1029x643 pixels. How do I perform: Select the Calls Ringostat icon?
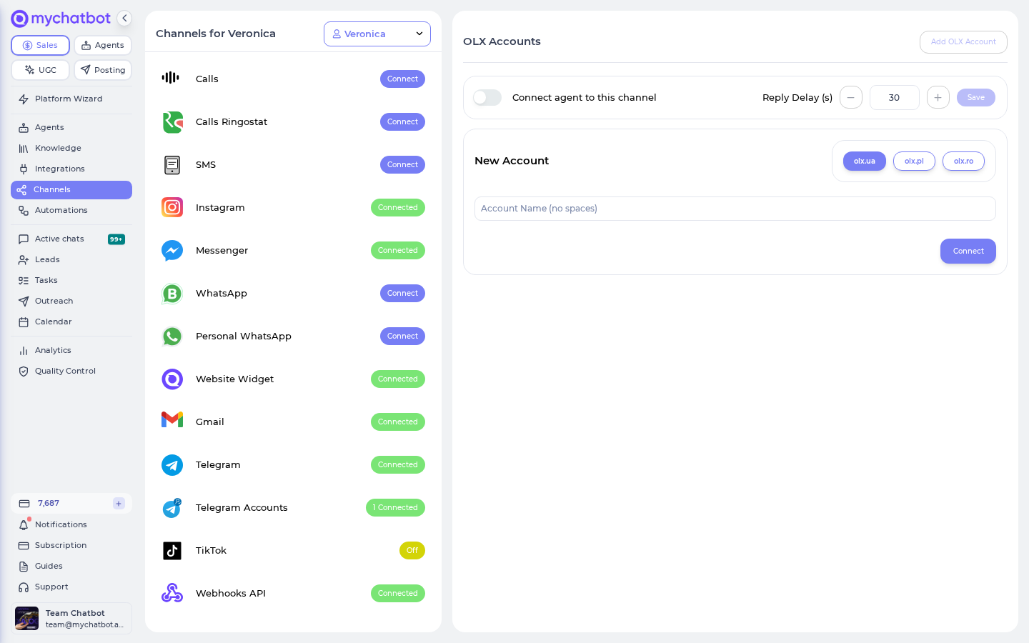(x=172, y=122)
